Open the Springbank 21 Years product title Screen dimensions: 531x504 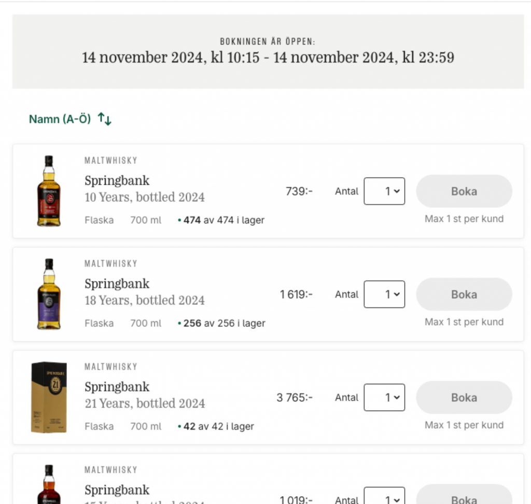(117, 387)
